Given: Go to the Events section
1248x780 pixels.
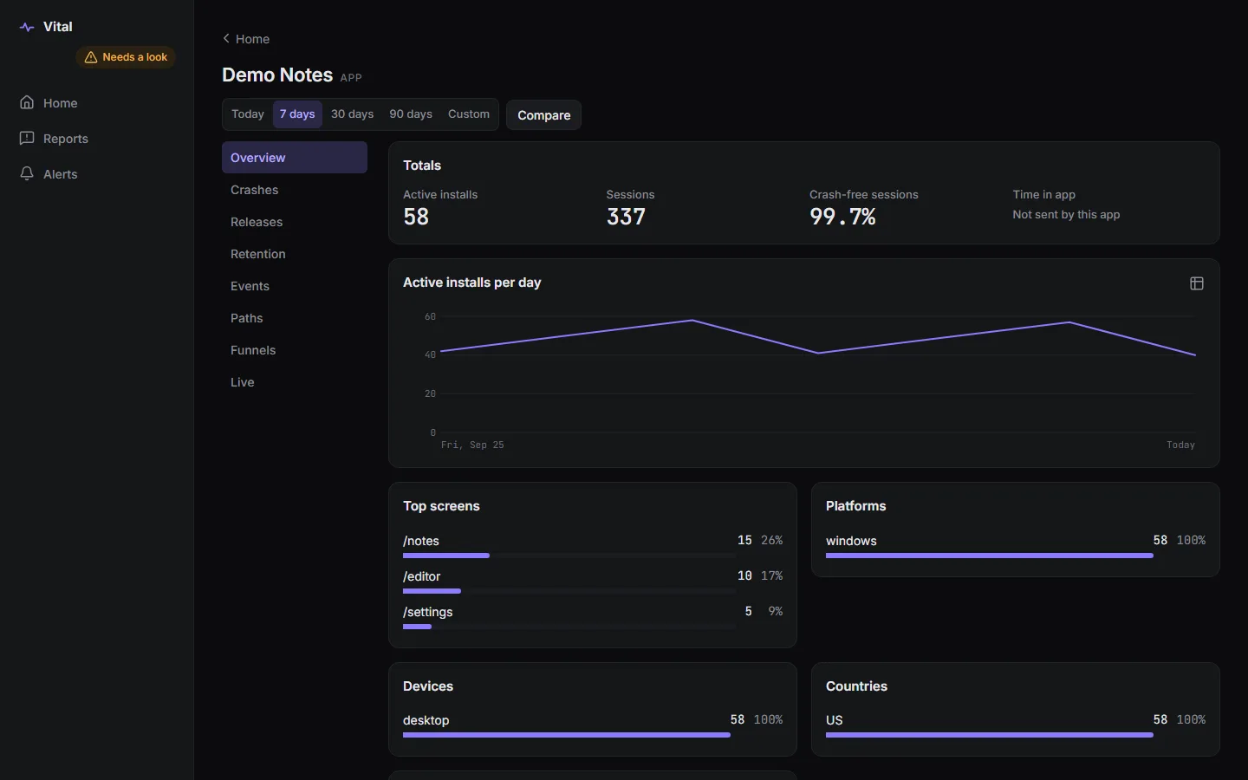Looking at the screenshot, I should click(x=295, y=286).
